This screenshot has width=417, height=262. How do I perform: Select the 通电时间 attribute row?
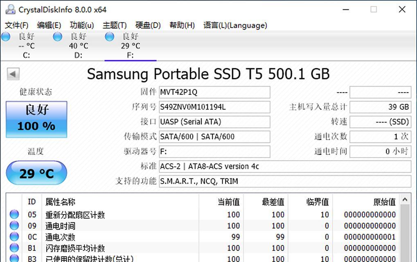click(203, 226)
